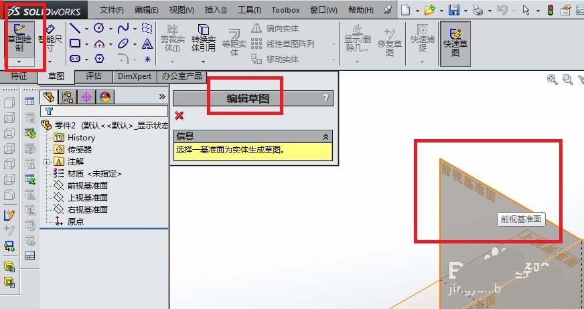
Task: Switch to the 评估 tab
Action: pyautogui.click(x=94, y=77)
